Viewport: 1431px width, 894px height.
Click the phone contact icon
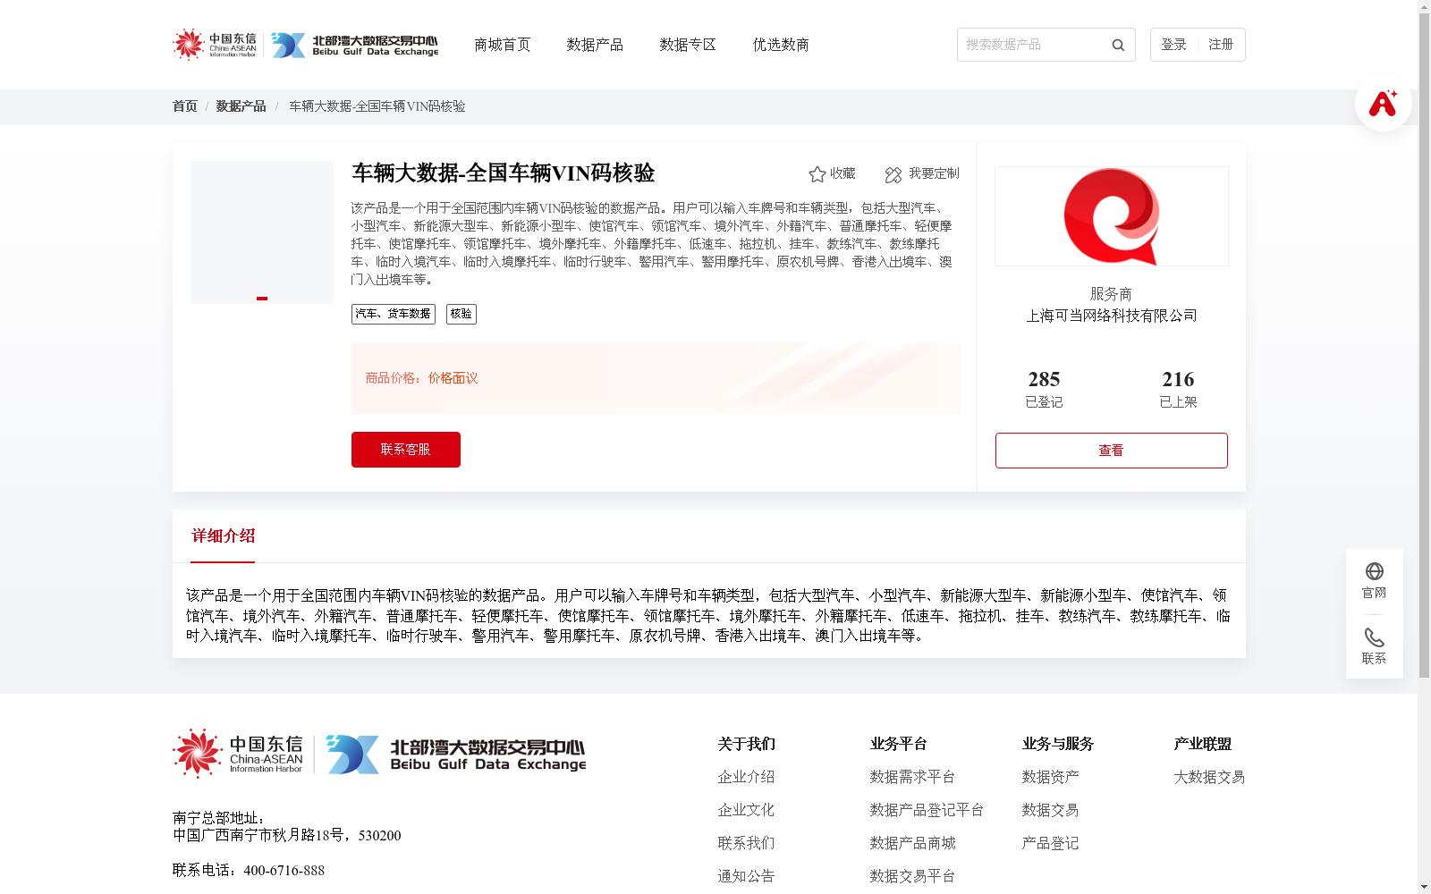[x=1375, y=637]
